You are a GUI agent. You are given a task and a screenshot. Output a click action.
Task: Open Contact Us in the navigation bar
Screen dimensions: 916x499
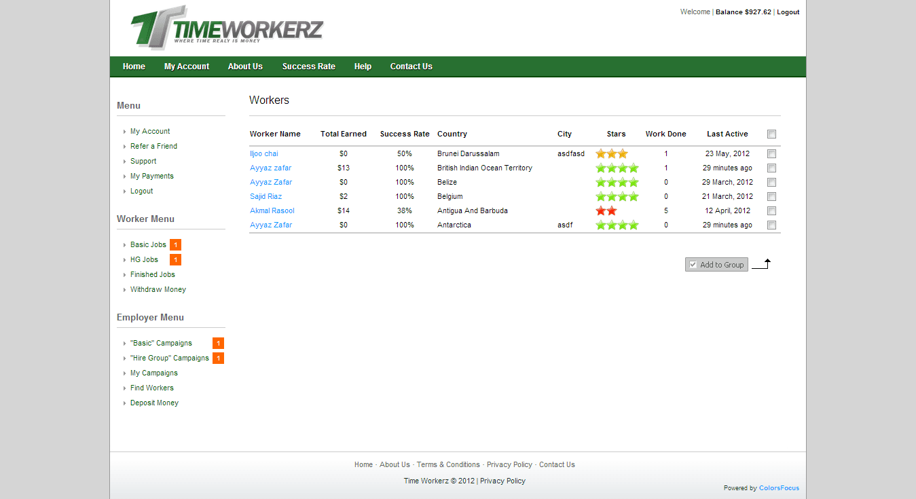pyautogui.click(x=411, y=67)
